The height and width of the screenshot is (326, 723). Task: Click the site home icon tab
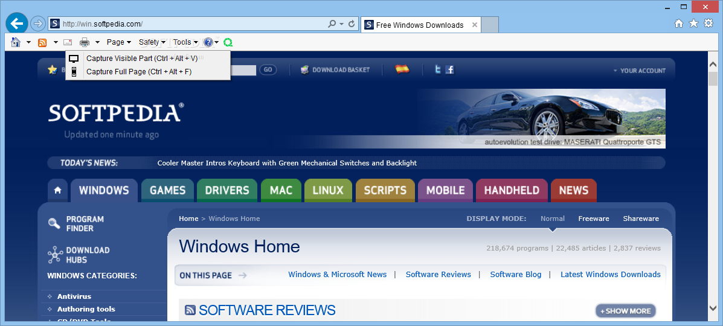[x=57, y=190]
